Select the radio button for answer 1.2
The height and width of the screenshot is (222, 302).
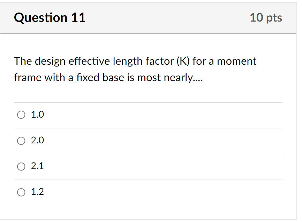tap(21, 192)
